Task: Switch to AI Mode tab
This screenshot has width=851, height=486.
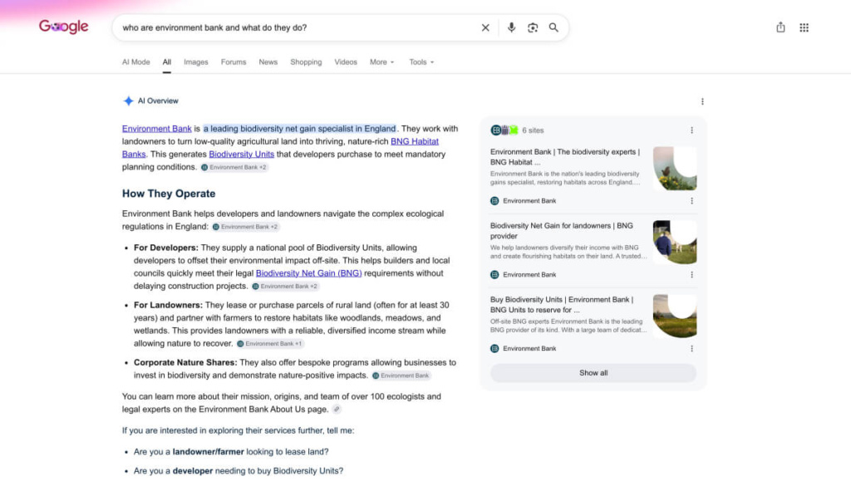Action: click(x=135, y=61)
